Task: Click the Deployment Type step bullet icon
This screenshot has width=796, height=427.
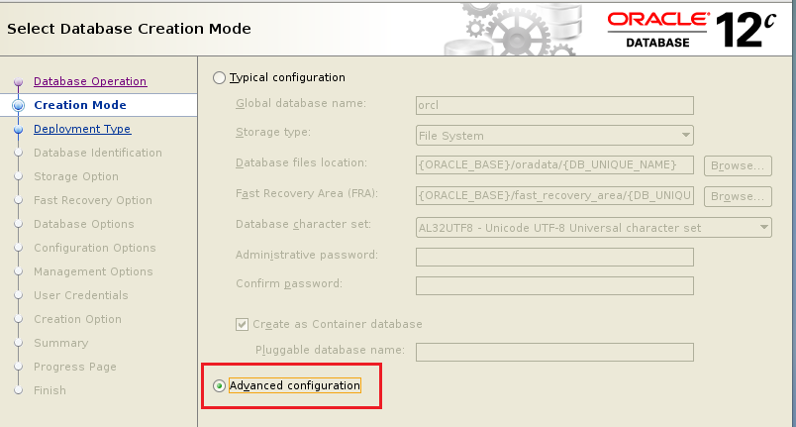Action: point(18,129)
